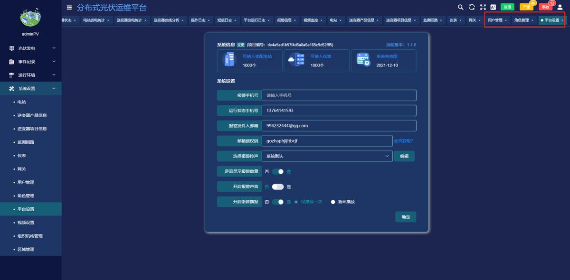Click the cloud server icon in 可接入仪表 card
The width and height of the screenshot is (570, 280).
tap(297, 60)
